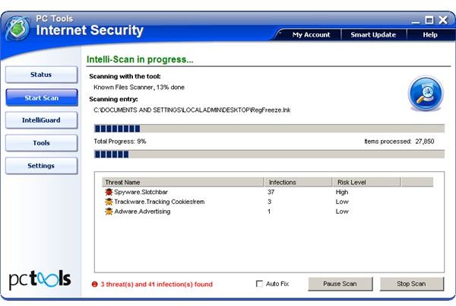Enable the Auto Fix checkbox
Viewport: 456px width, 306px height.
coord(259,284)
